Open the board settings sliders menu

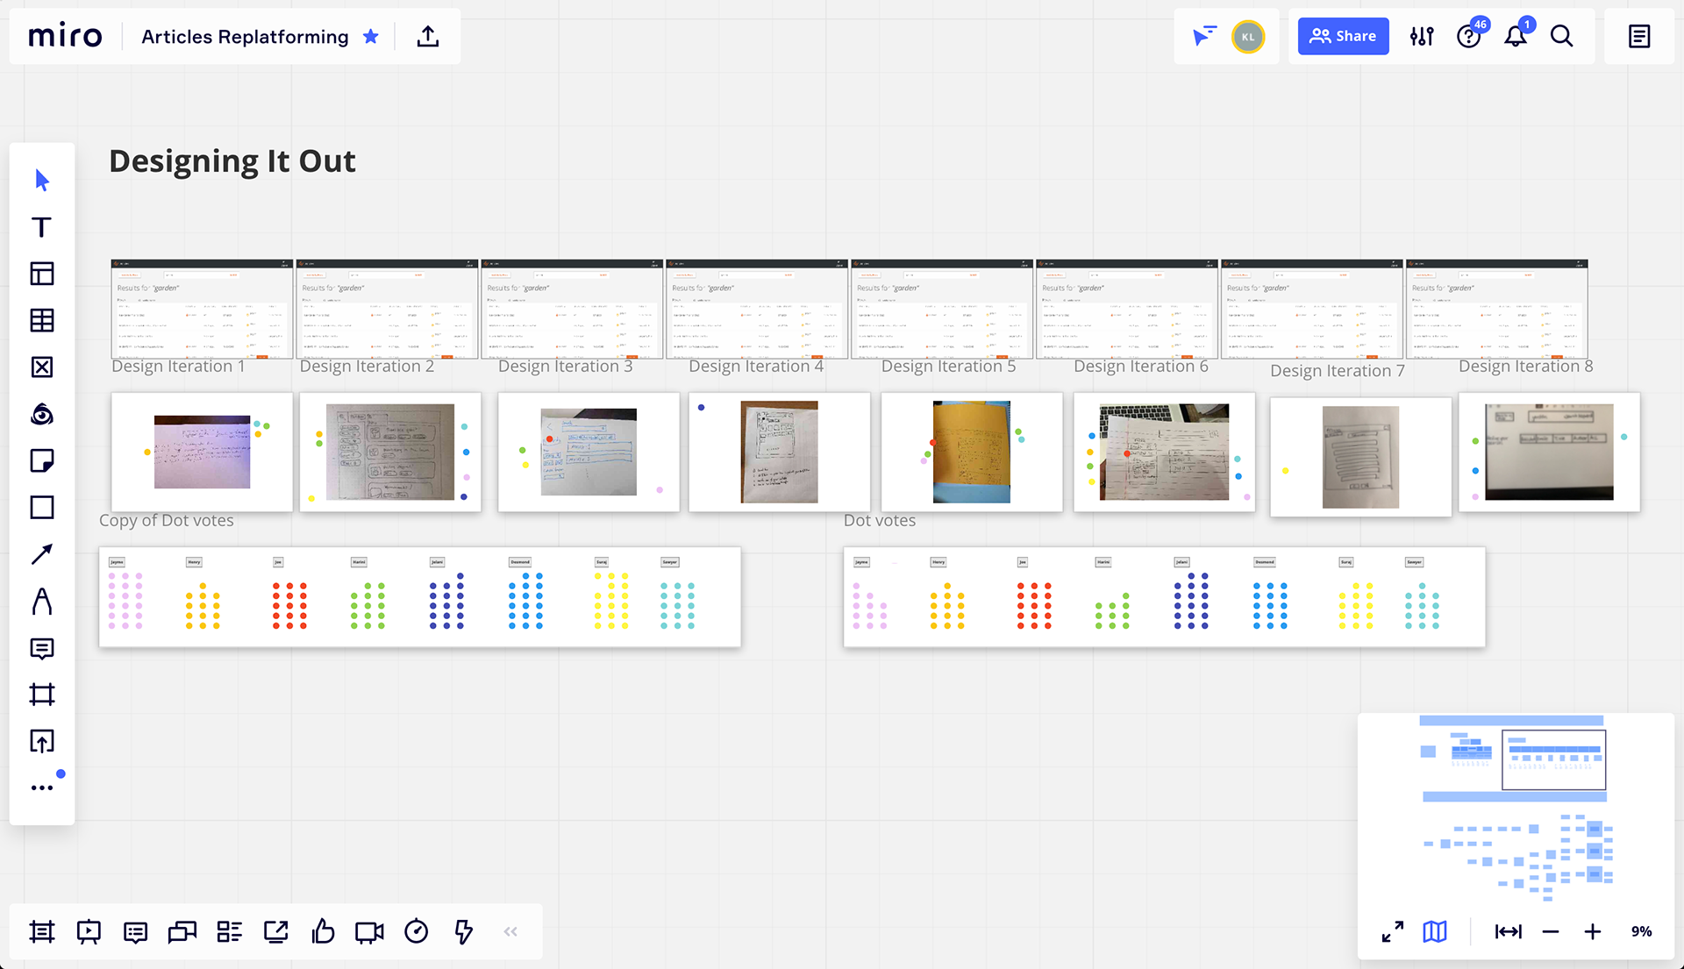pyautogui.click(x=1422, y=37)
